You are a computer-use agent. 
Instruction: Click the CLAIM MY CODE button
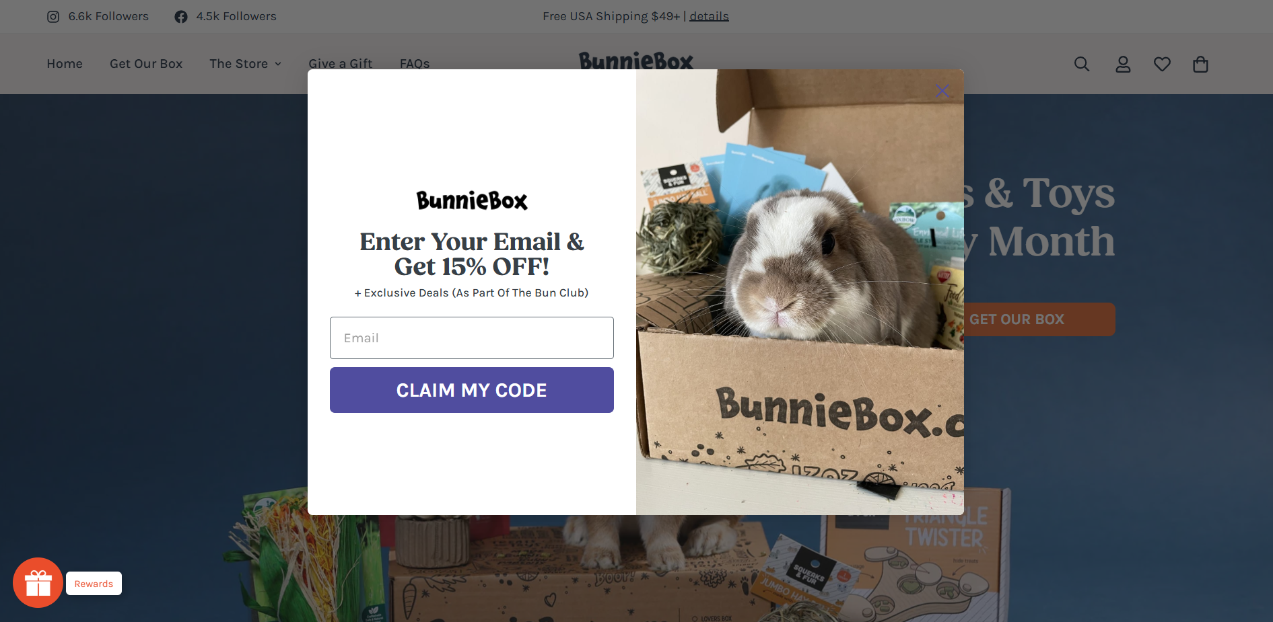click(x=472, y=390)
